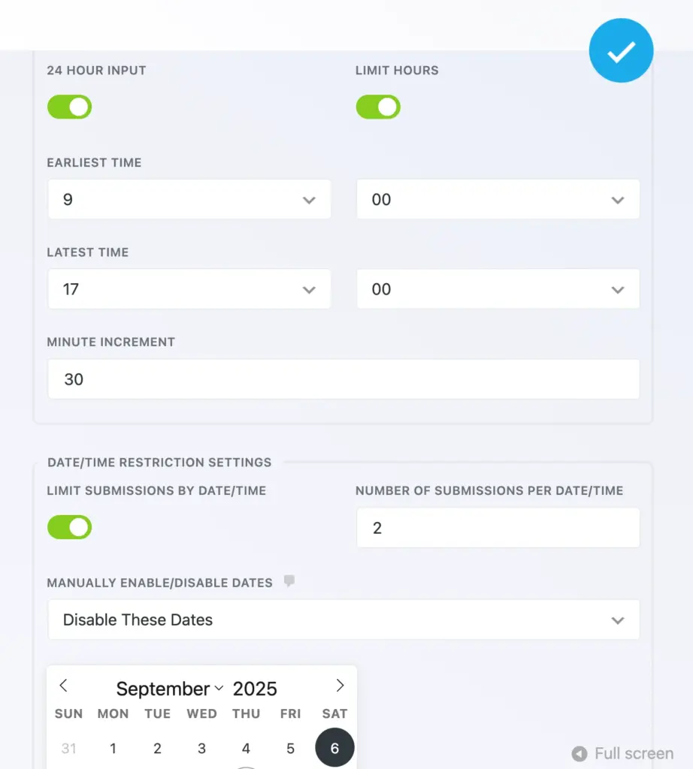Image resolution: width=693 pixels, height=769 pixels.
Task: Select September 3 in the calendar
Action: [x=201, y=748]
